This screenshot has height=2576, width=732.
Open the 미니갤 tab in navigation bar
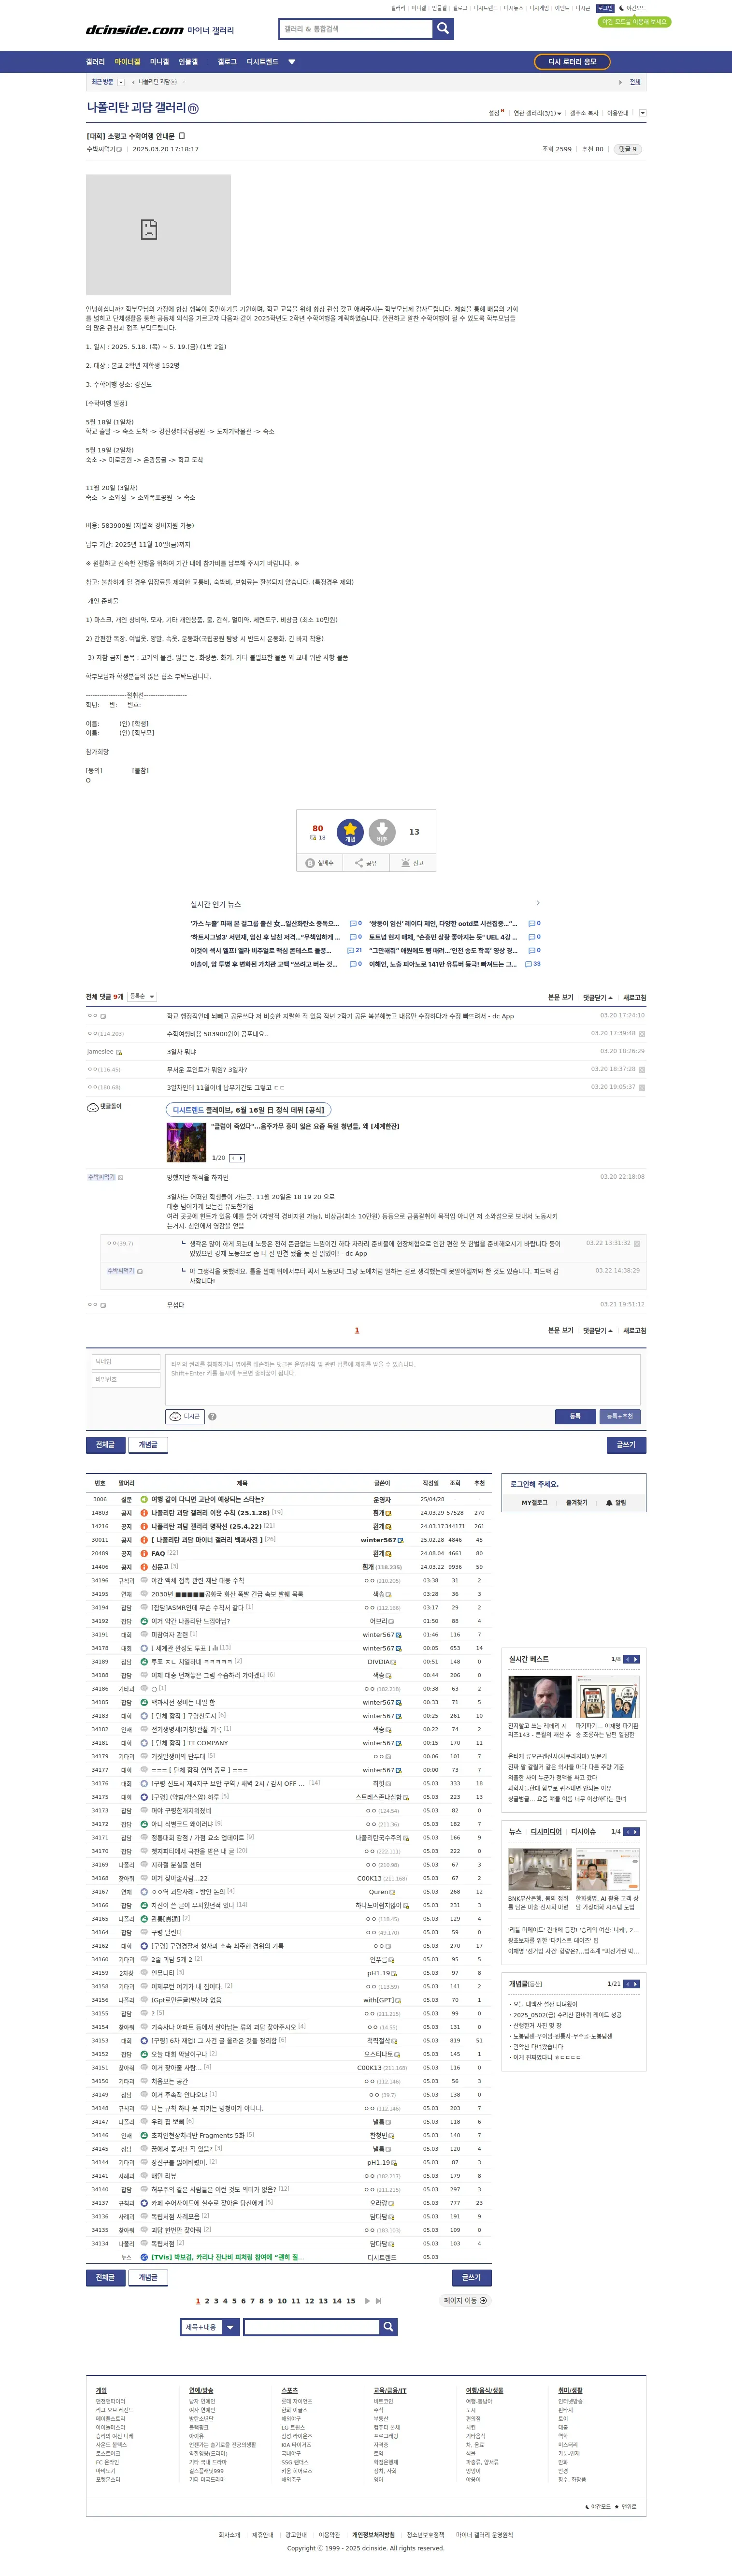pos(159,62)
